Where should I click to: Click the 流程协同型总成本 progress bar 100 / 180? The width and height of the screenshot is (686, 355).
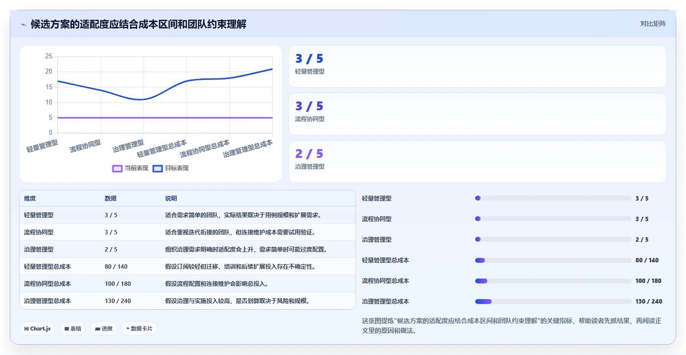tap(553, 281)
